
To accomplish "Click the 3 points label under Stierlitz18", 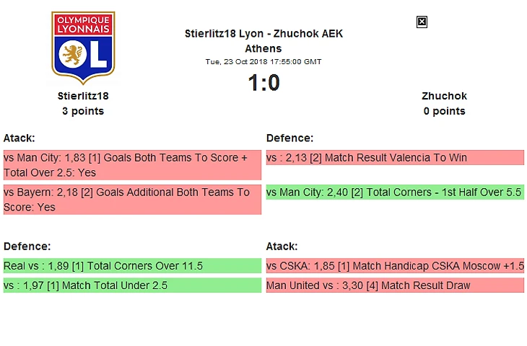I will 83,111.
